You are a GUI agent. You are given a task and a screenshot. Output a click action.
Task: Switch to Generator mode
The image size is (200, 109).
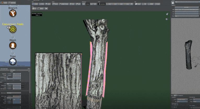(102, 4)
